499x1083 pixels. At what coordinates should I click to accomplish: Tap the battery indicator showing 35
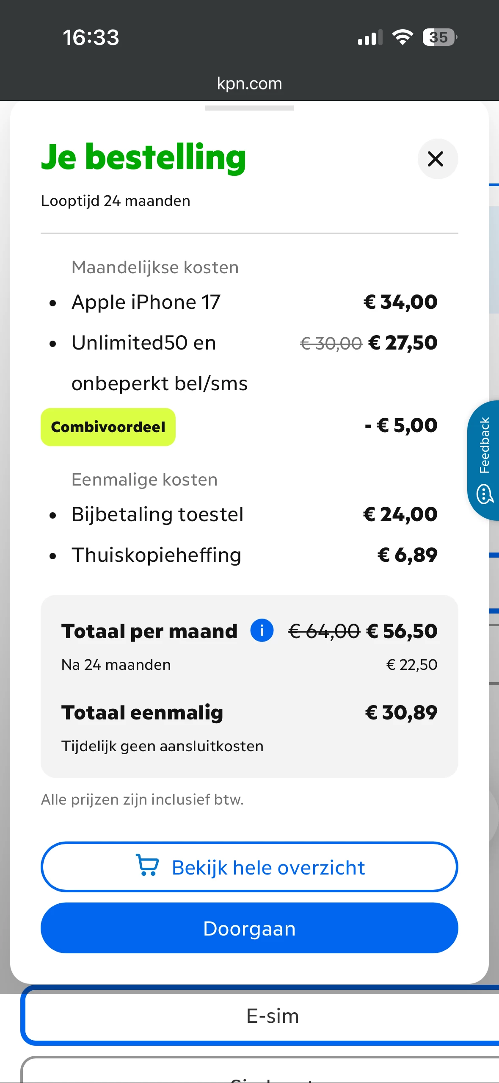tap(439, 37)
